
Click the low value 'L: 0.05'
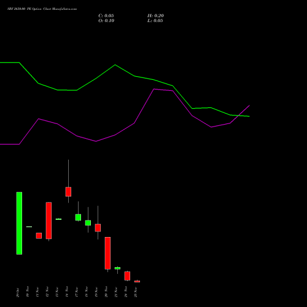[x=155, y=21]
